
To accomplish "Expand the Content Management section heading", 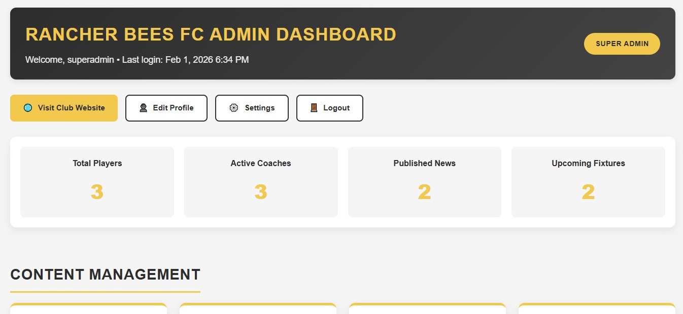I will point(105,274).
